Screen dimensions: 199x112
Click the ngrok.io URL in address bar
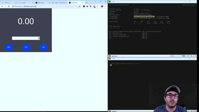point(30,6)
